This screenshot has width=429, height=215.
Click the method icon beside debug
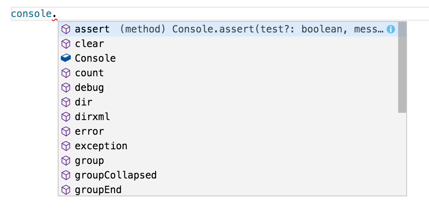pyautogui.click(x=66, y=88)
